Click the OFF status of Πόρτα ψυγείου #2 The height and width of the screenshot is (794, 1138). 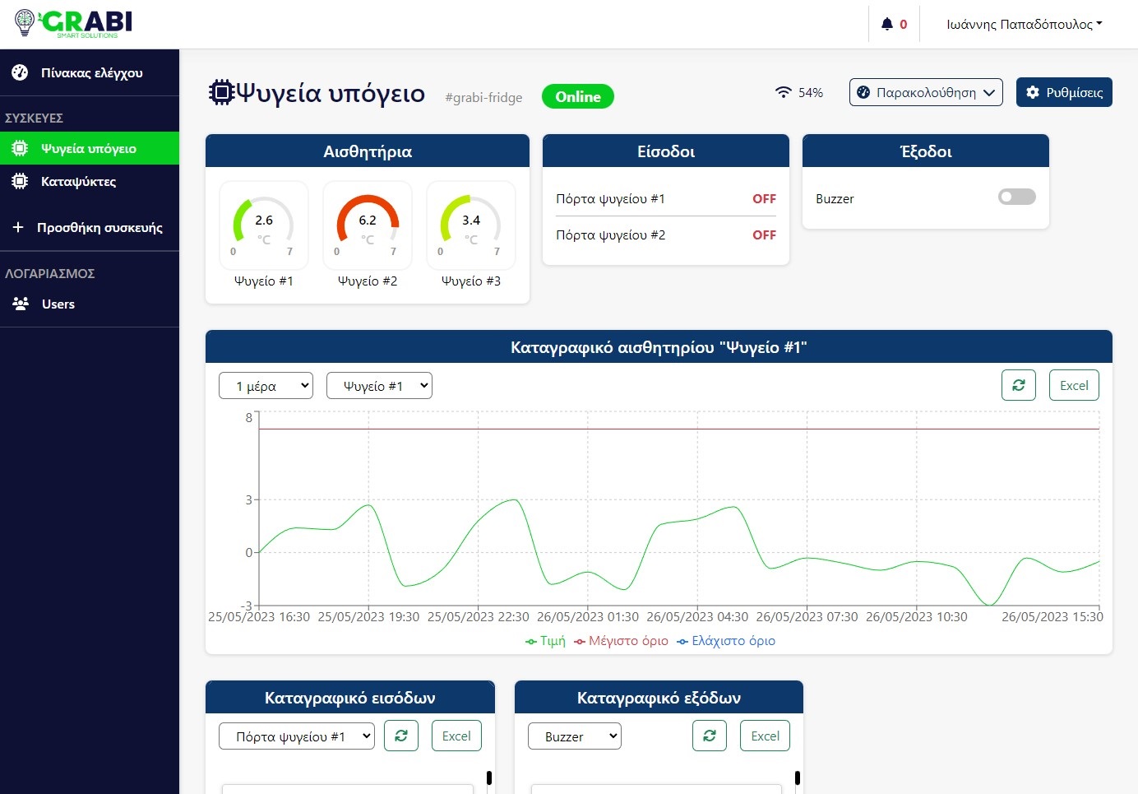pyautogui.click(x=764, y=234)
